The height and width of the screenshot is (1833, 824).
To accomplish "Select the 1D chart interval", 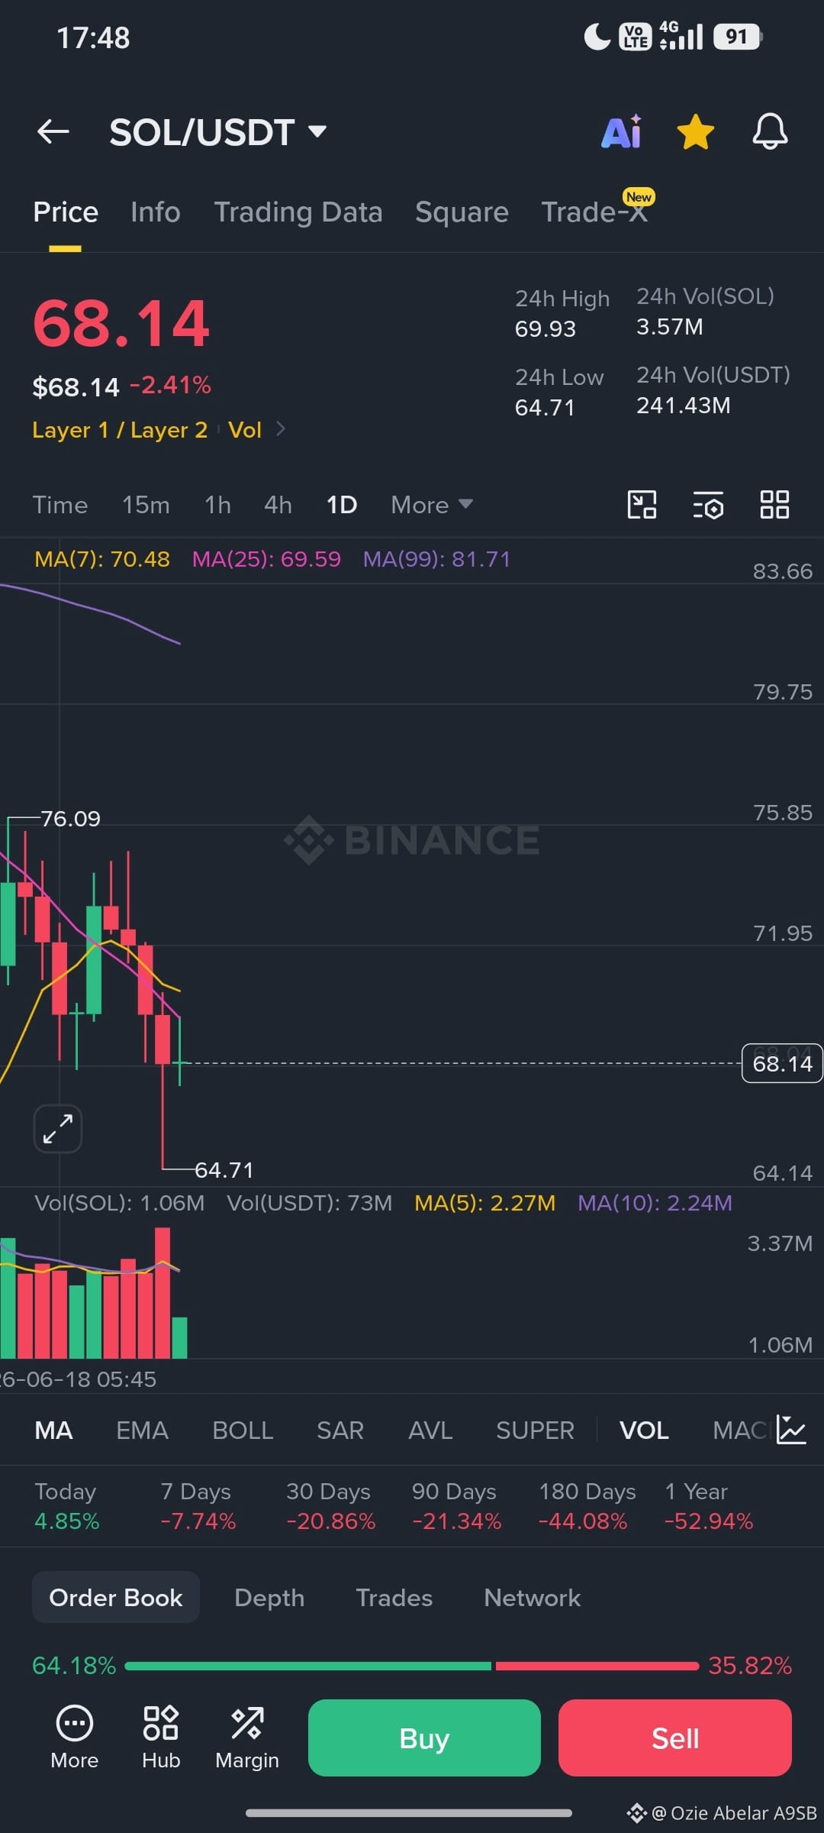I will [x=342, y=505].
